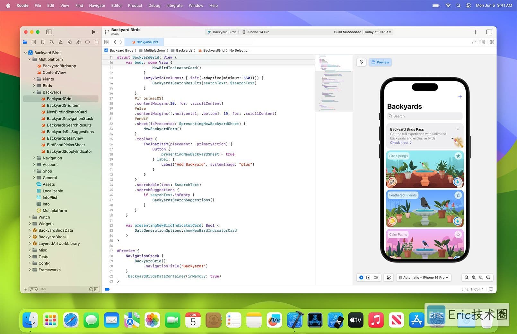517x334 pixels.
Task: Expand the Shop folder
Action: tap(34, 171)
